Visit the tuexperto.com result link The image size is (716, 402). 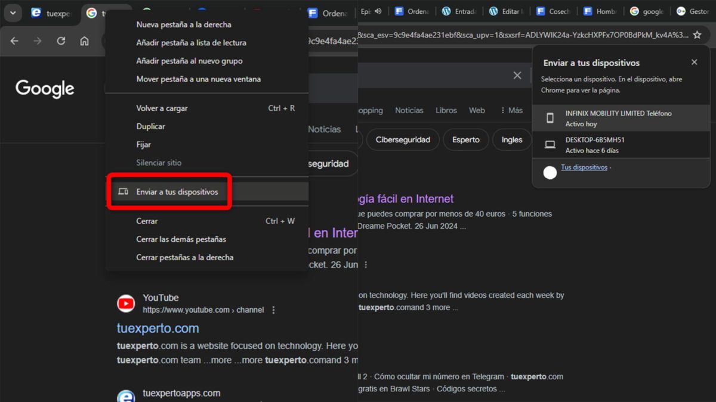(158, 328)
